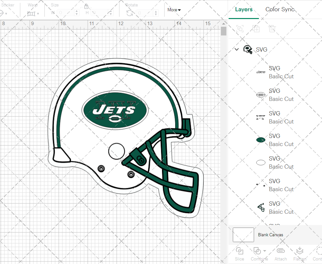The image size is (322, 264).
Task: Click the Flatten tool
Action: (x=299, y=253)
